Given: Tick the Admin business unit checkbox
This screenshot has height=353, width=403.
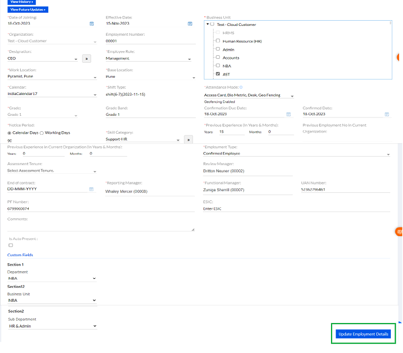Looking at the screenshot, I should pos(218,49).
